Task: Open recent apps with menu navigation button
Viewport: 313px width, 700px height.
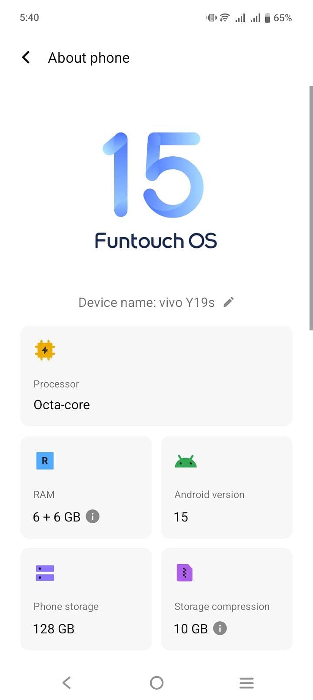Action: coord(246,683)
